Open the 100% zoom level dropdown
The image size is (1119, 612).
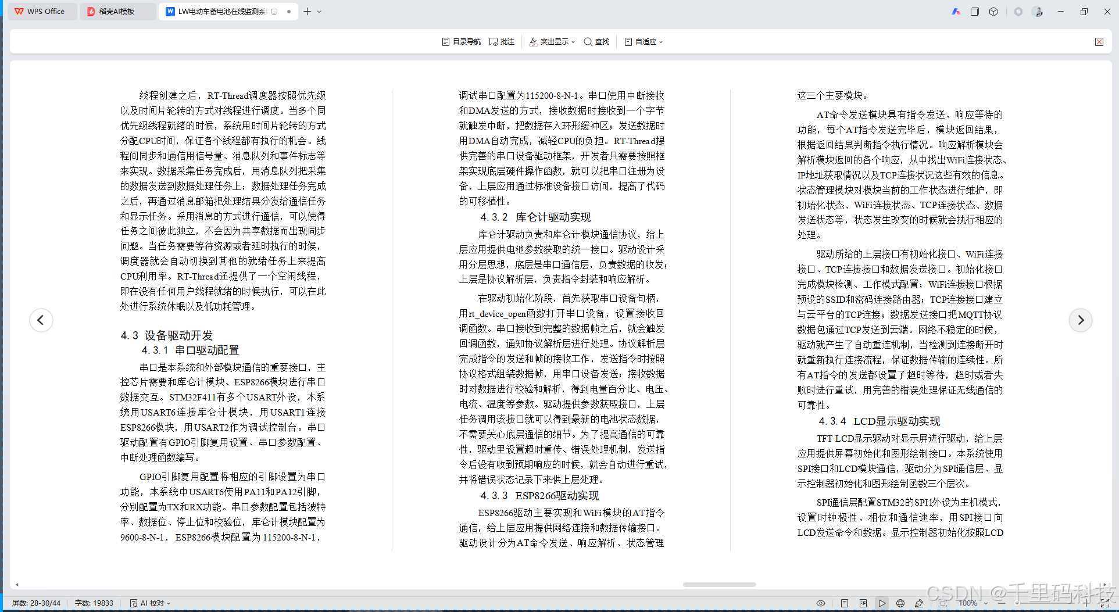[x=973, y=603]
